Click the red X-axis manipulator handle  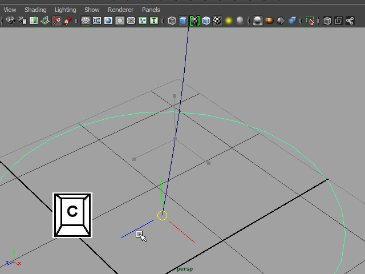coord(182,232)
